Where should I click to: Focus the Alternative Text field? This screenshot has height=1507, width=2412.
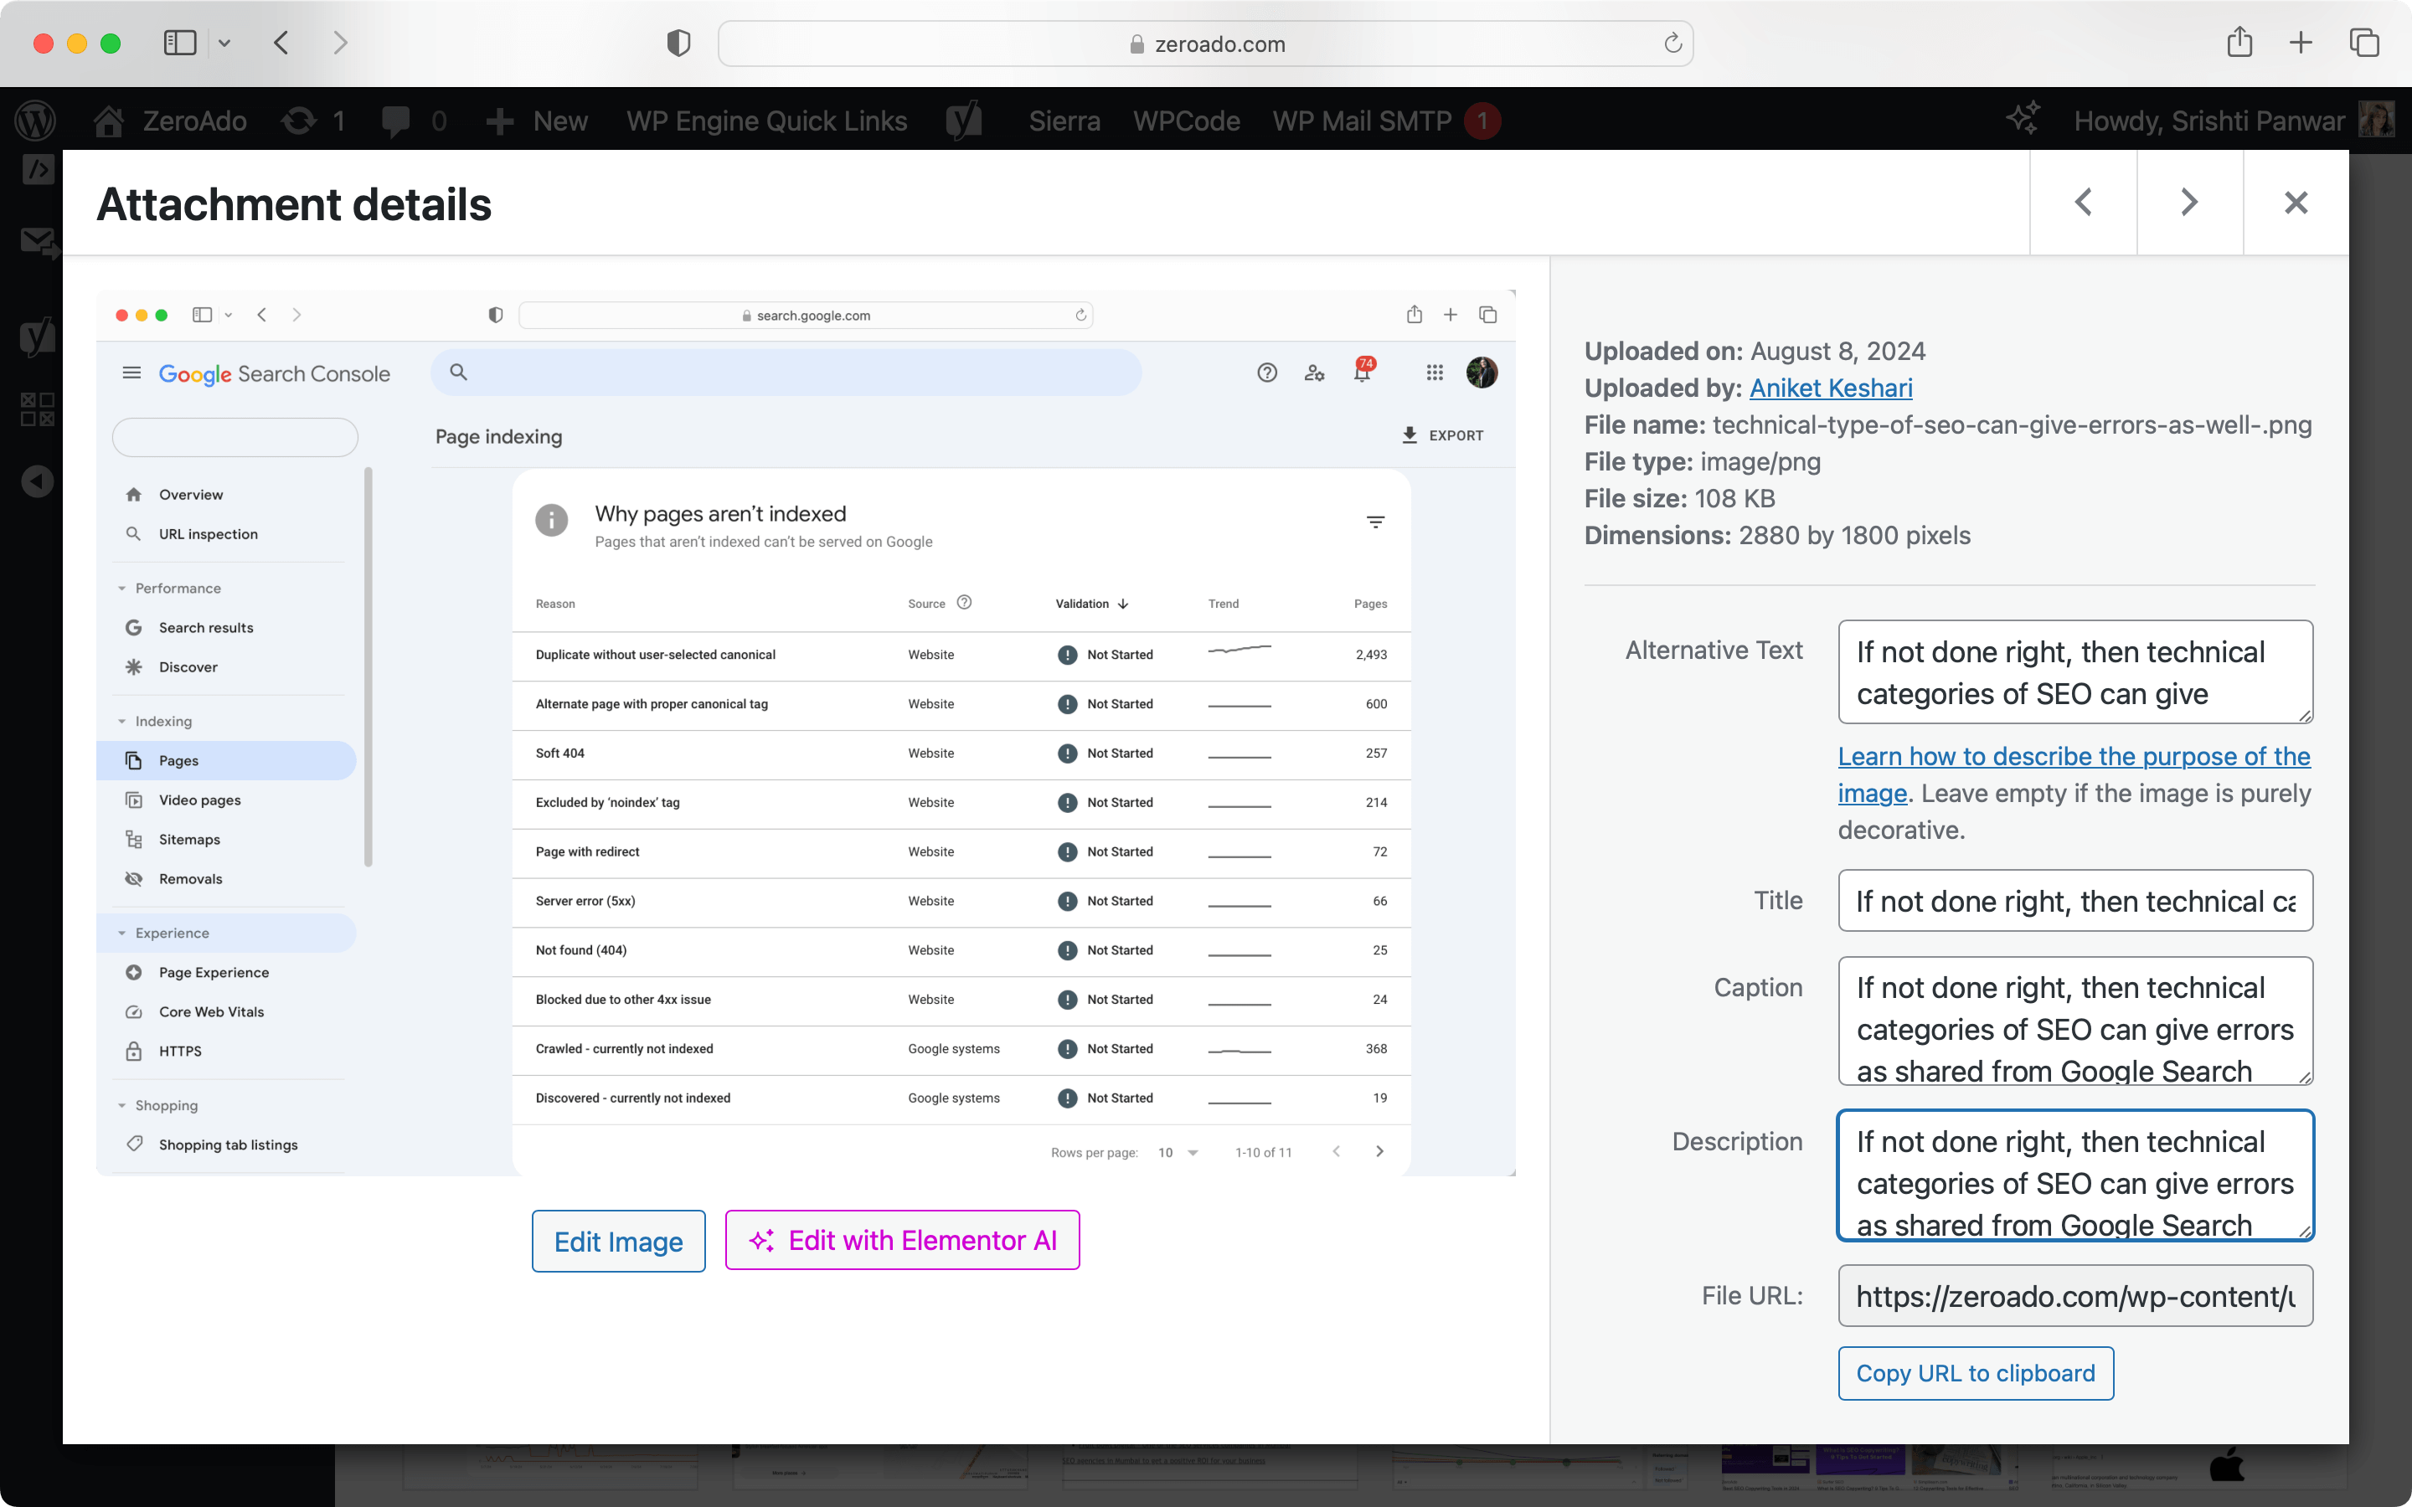[x=2075, y=671]
